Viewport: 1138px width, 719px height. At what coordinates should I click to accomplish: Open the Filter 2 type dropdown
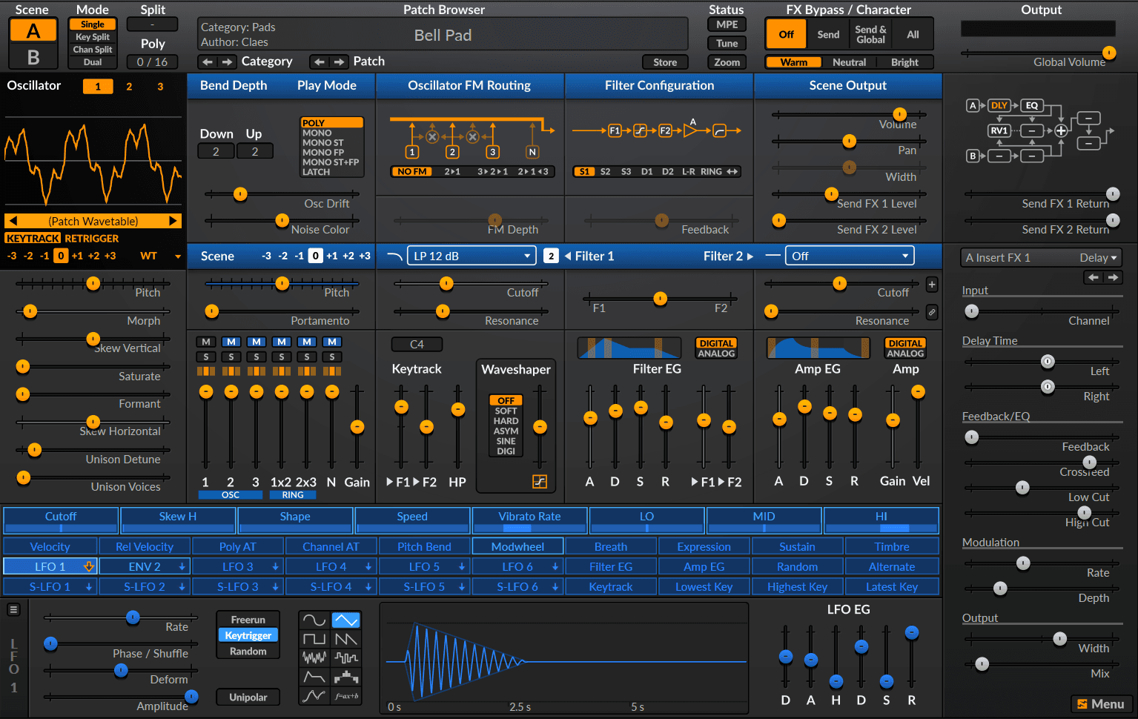tap(849, 255)
